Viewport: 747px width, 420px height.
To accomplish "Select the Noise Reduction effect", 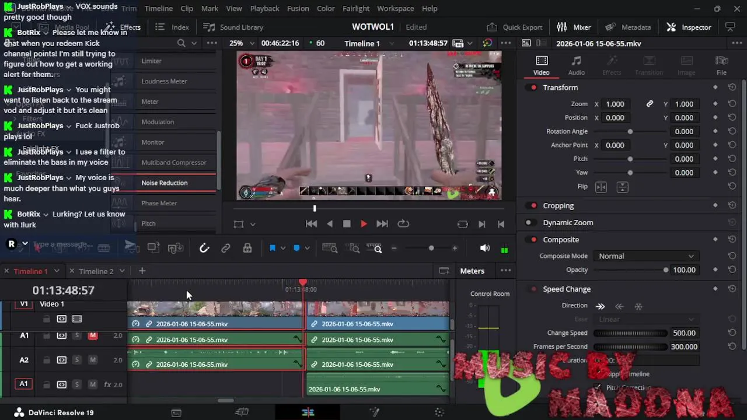I will (x=163, y=183).
